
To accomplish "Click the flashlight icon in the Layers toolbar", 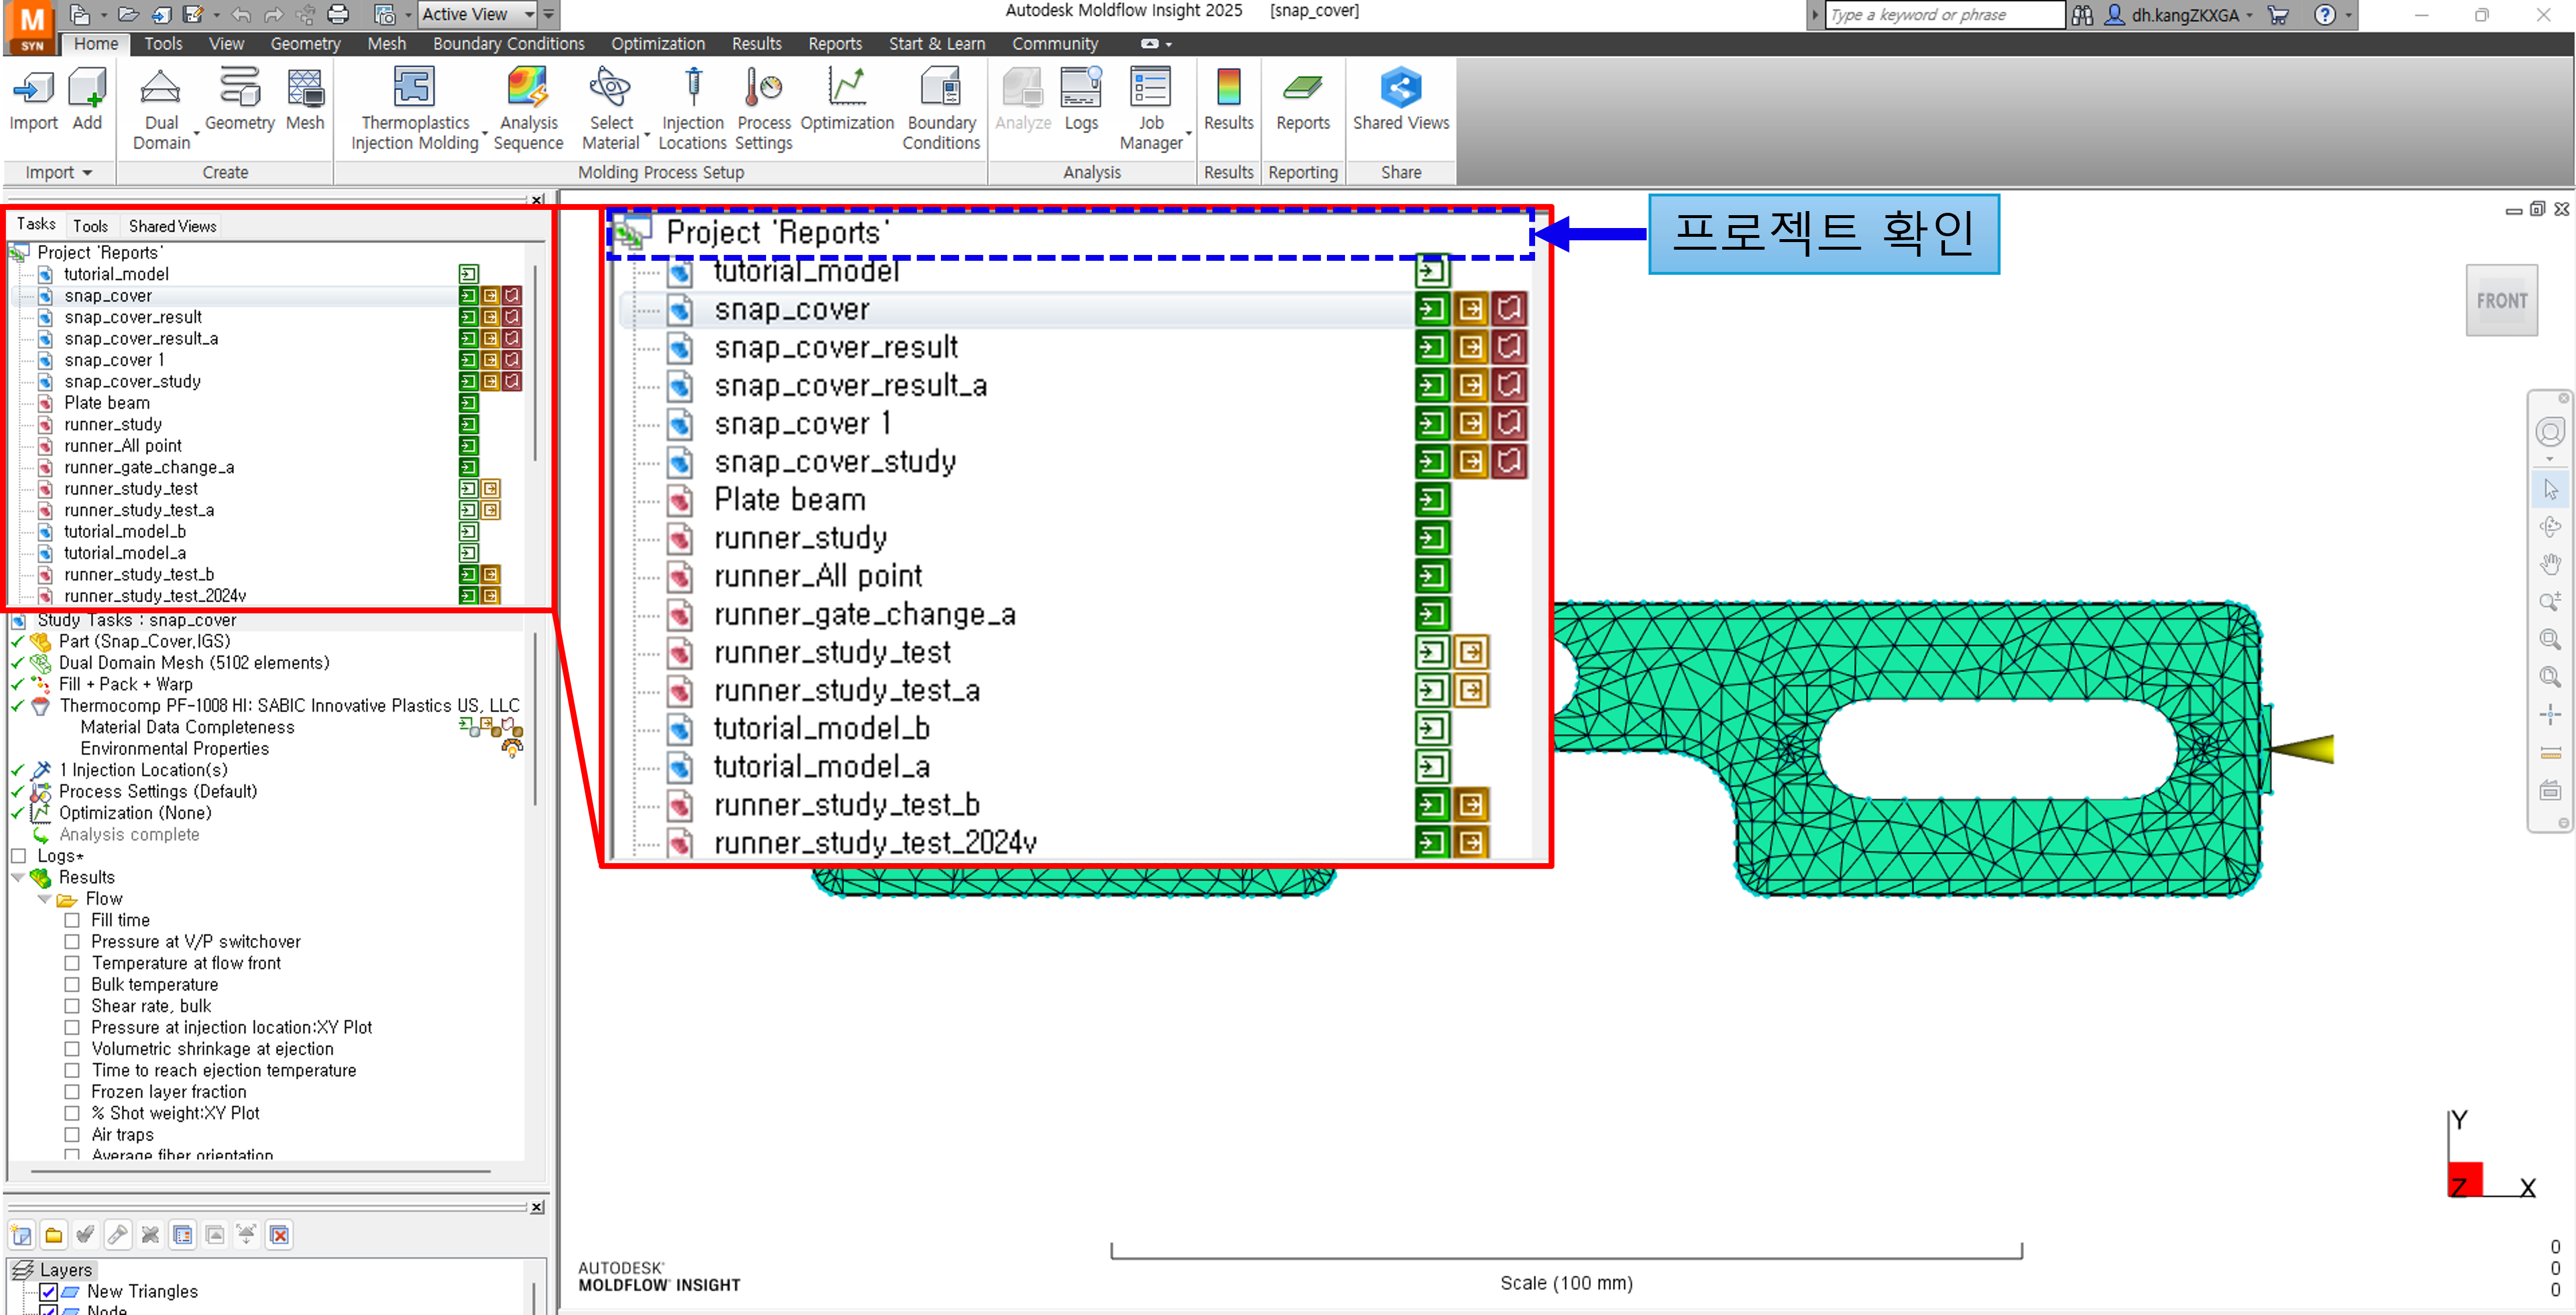I will tap(118, 1235).
